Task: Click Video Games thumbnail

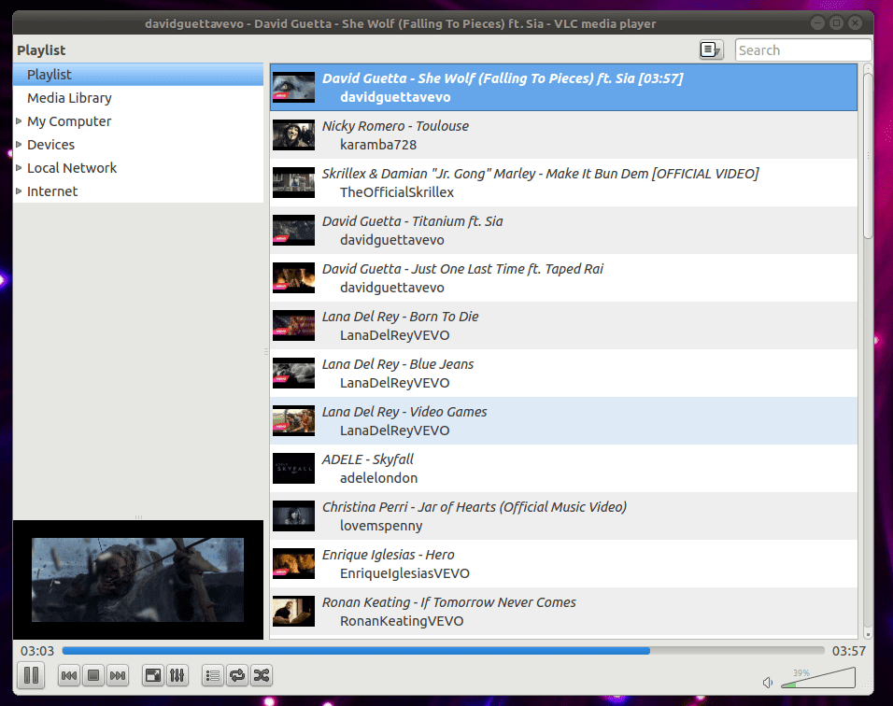Action: click(x=294, y=421)
